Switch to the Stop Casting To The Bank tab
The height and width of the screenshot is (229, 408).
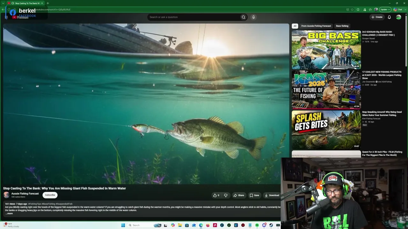tap(25, 3)
